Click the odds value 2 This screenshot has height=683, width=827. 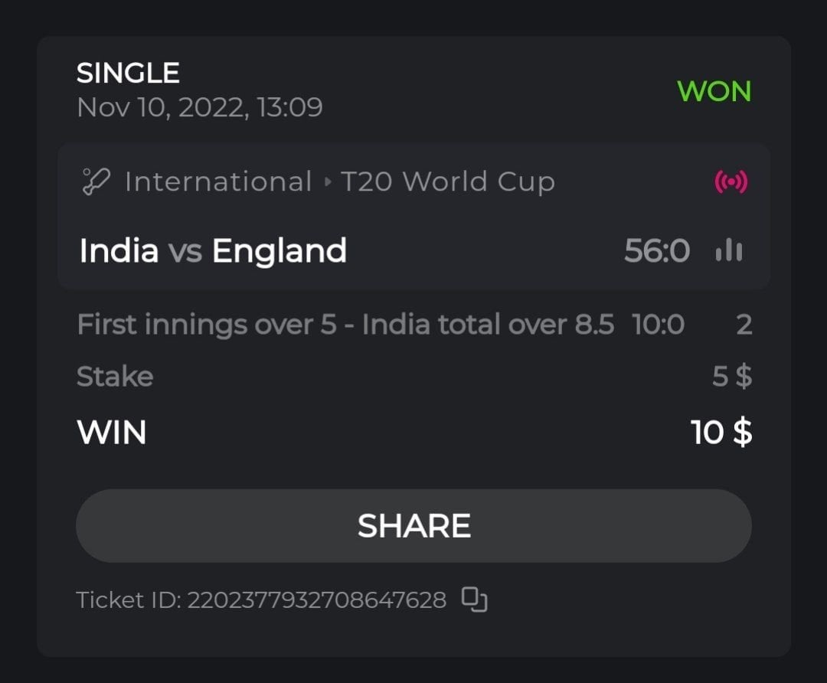[744, 325]
